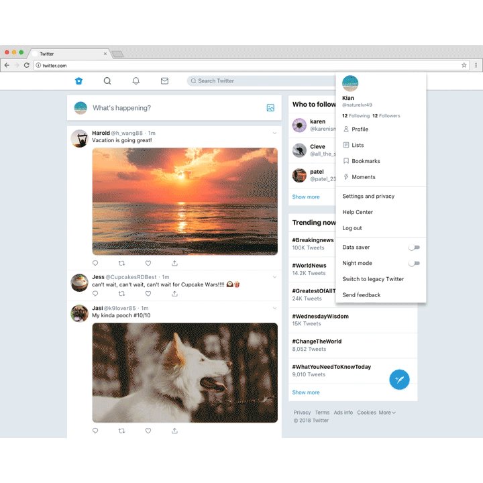Open Moments from the account menu
Viewport: 483px width, 483px height.
[381, 177]
